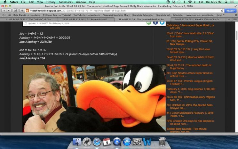Open 'Bernie Polling 61%, Clinton 30' link

coord(190,43)
